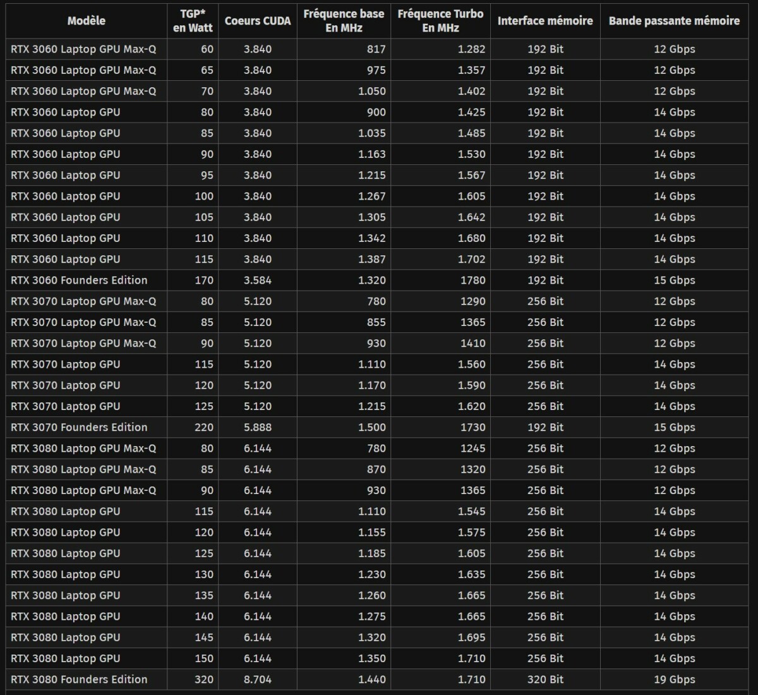Click the Modèle column header

tap(87, 21)
